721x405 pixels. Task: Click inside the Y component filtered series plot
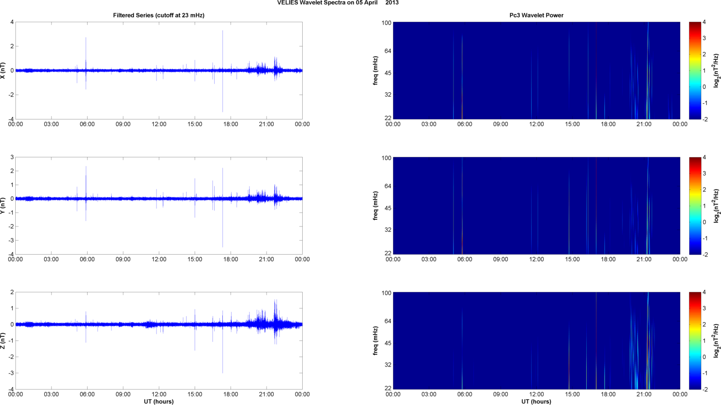(159, 206)
